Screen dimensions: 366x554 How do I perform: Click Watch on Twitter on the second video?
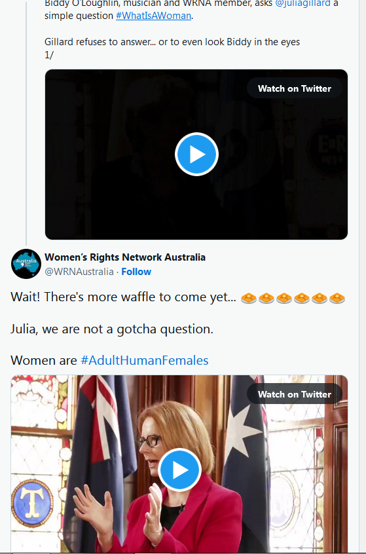click(x=294, y=394)
